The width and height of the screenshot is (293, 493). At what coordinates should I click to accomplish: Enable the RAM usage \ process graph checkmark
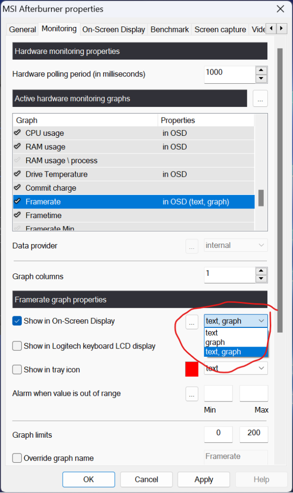pyautogui.click(x=17, y=160)
